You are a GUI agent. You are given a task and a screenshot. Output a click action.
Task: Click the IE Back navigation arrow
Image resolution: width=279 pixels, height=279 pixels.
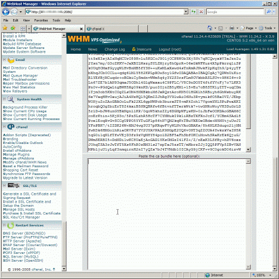pyautogui.click(x=6, y=12)
